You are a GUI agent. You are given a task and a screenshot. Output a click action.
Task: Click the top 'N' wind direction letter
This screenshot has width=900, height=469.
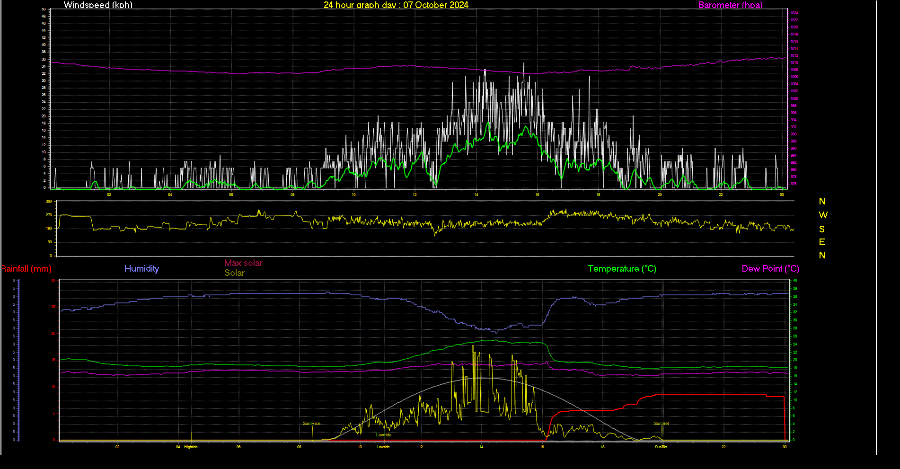[x=822, y=201]
